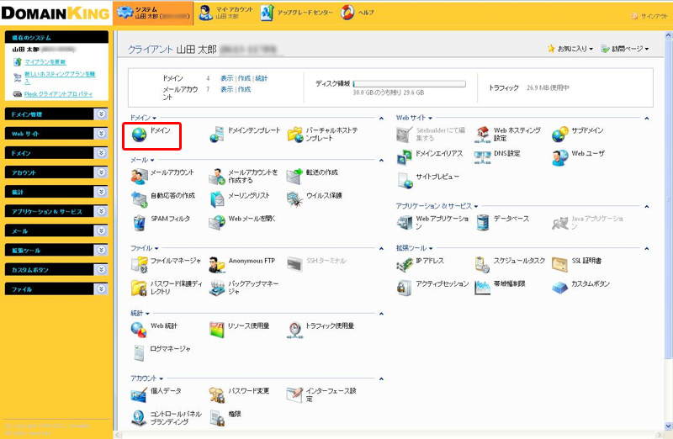This screenshot has width=673, height=439.
Task: Open IP アドレス icon
Action: [x=405, y=265]
